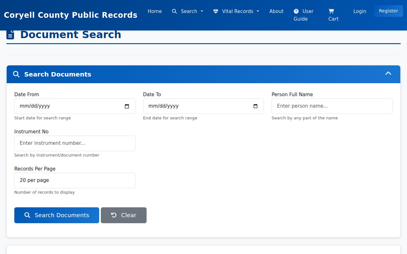The width and height of the screenshot is (407, 254).
Task: Click the Clear button
Action: coord(124,215)
